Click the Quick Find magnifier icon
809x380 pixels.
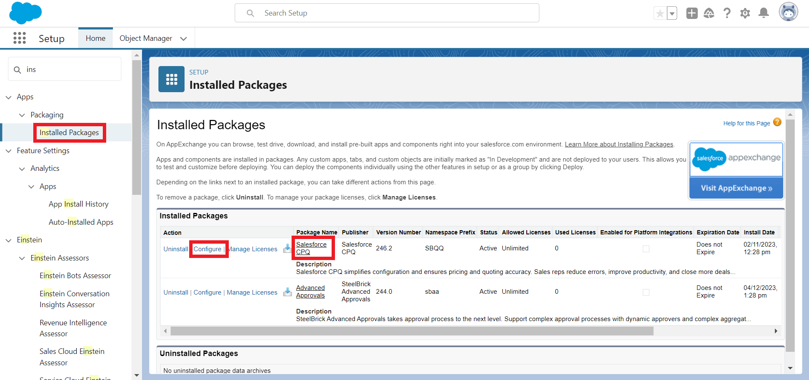coord(17,69)
